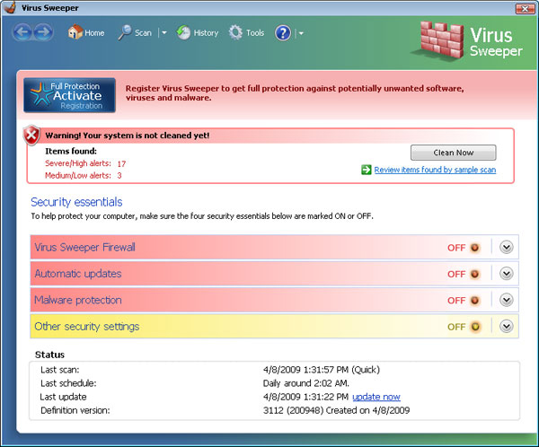This screenshot has width=539, height=447.
Task: Click the broom icon in the title bar
Action: click(x=10, y=7)
